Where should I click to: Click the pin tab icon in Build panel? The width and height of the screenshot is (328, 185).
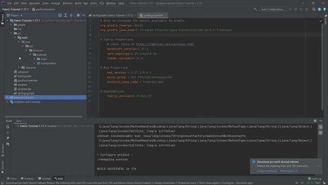tap(8, 138)
